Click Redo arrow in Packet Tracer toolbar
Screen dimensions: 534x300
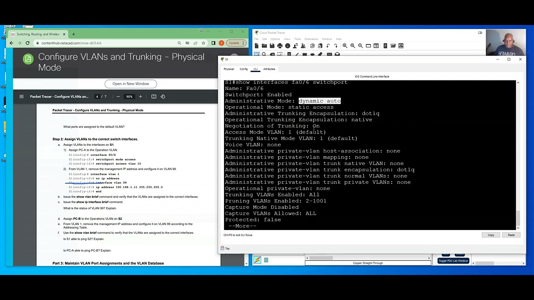(336, 46)
